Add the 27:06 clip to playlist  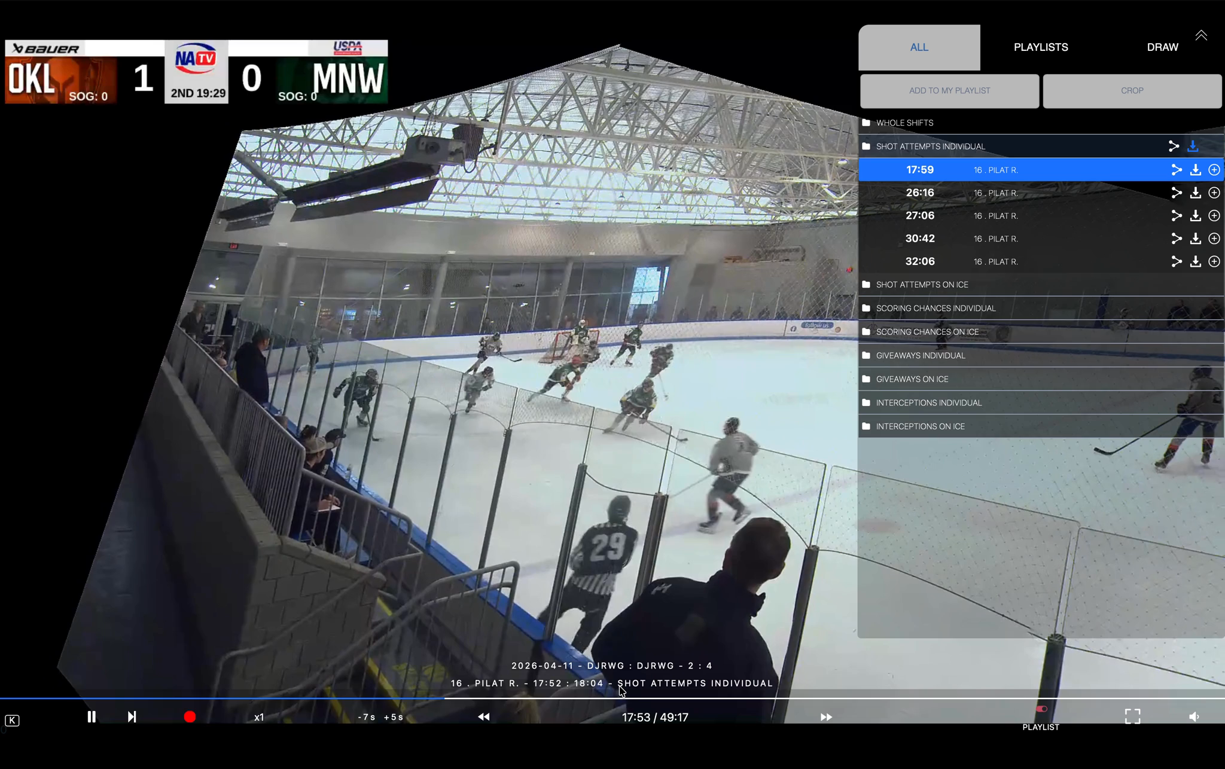1214,215
